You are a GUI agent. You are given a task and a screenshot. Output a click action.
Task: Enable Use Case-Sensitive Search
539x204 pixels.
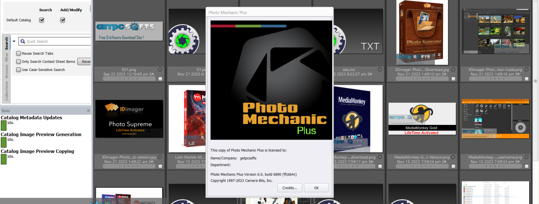click(19, 70)
